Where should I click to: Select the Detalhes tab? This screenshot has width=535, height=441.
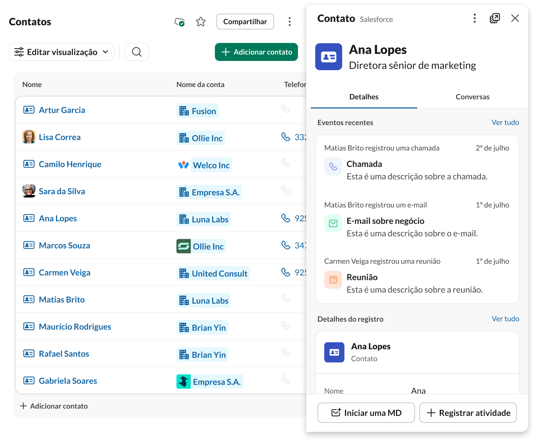coord(364,97)
